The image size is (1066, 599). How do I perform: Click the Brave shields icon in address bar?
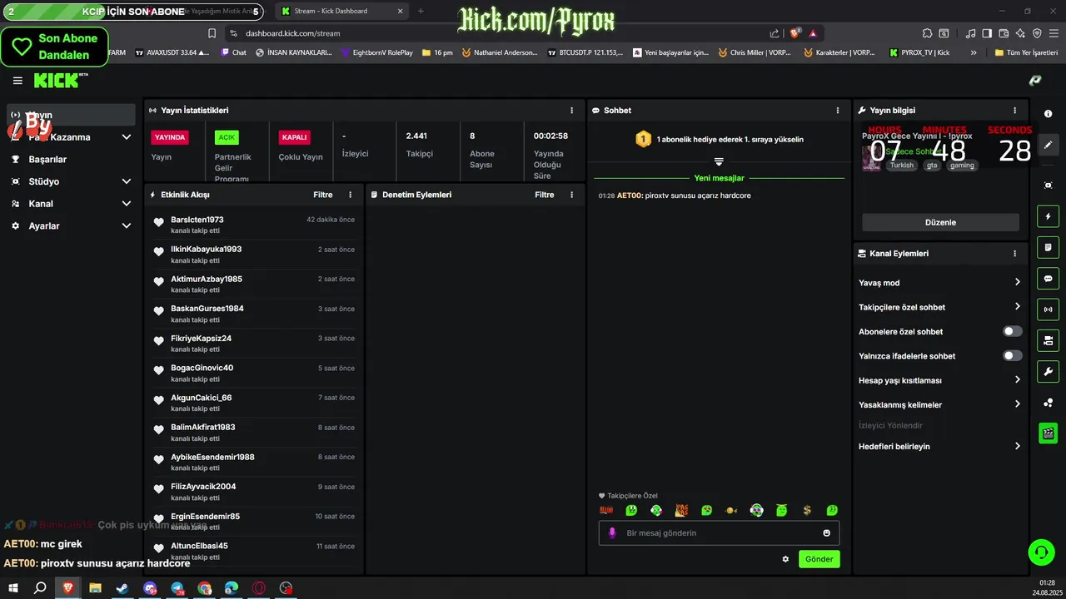tap(795, 33)
